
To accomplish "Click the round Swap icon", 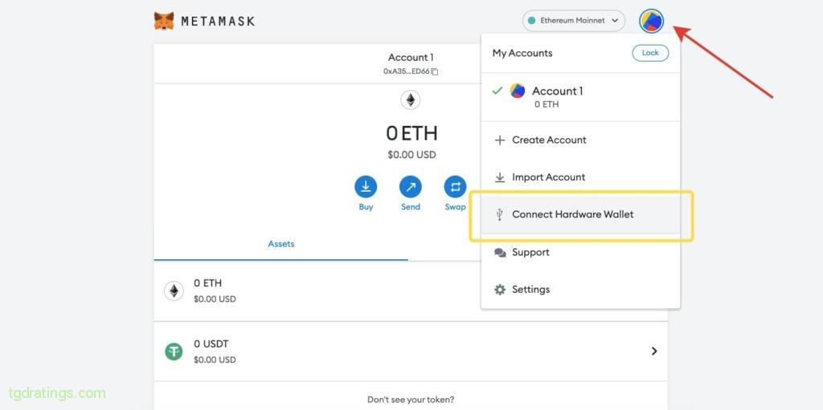I will [455, 187].
